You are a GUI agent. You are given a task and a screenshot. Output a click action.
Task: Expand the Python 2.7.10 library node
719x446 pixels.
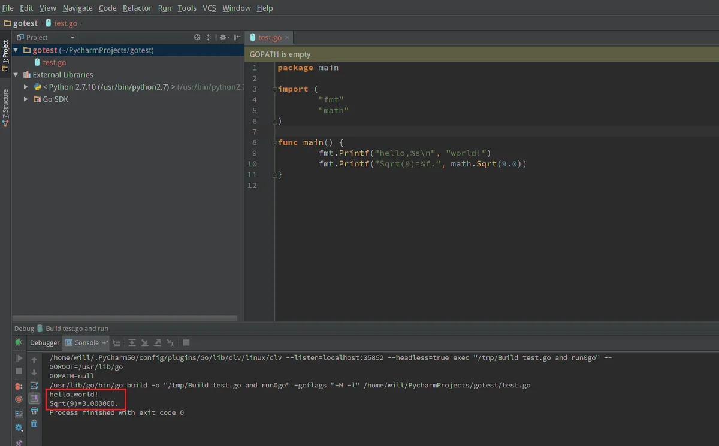click(x=26, y=87)
